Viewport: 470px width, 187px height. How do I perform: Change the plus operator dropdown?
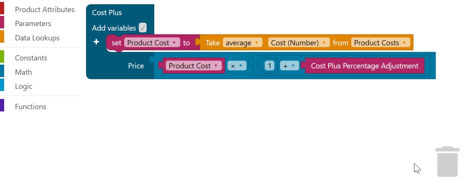tap(289, 66)
